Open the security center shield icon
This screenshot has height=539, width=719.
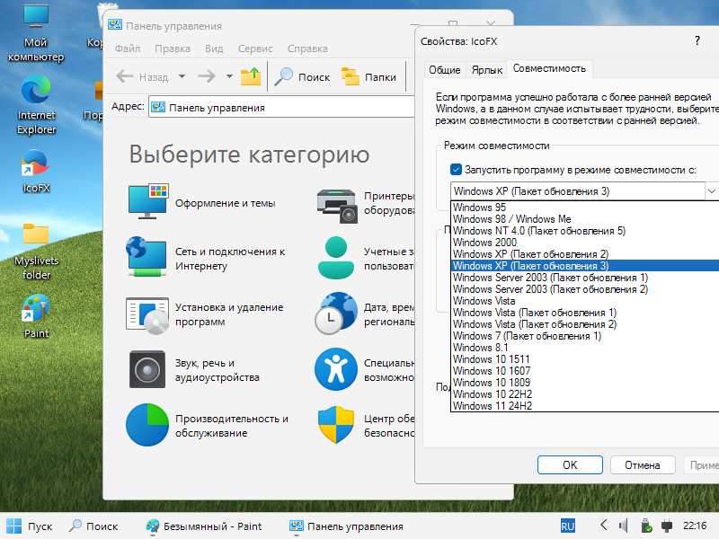(336, 425)
